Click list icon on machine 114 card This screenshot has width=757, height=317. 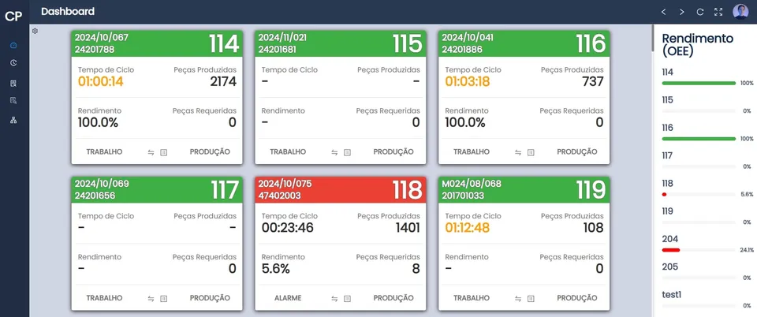(164, 152)
